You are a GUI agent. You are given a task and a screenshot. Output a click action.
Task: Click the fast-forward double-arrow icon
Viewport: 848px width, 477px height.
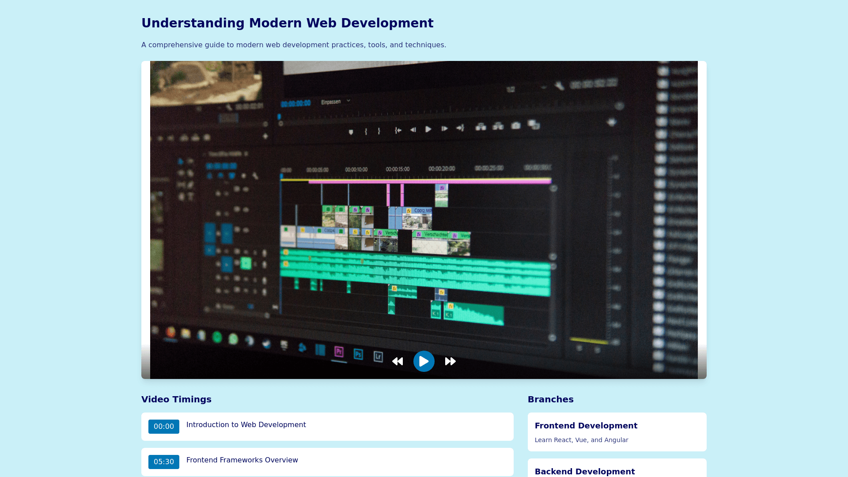tap(450, 361)
